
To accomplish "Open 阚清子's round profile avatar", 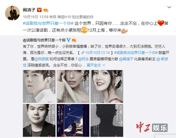I will [x=12, y=13].
